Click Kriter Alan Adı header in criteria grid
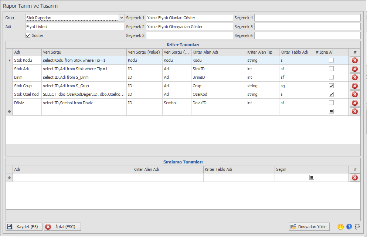The height and width of the screenshot is (237, 367). pos(218,52)
